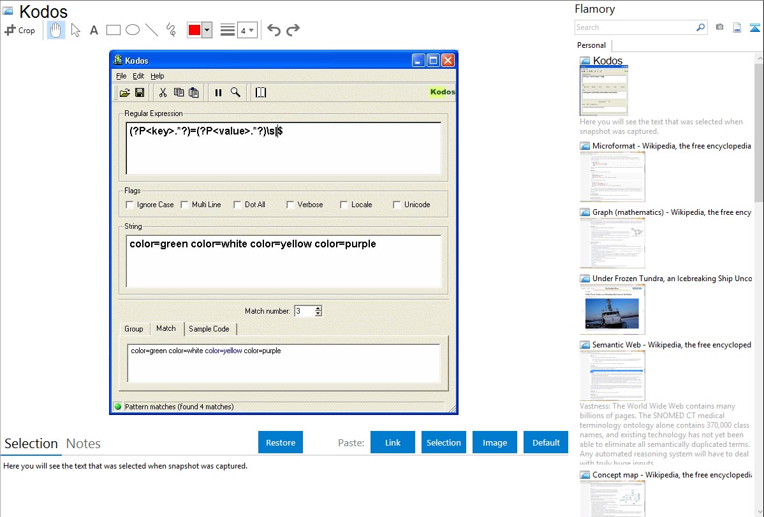Image resolution: width=764 pixels, height=517 pixels.
Task: Select the arrow pointer tool
Action: coord(76,30)
